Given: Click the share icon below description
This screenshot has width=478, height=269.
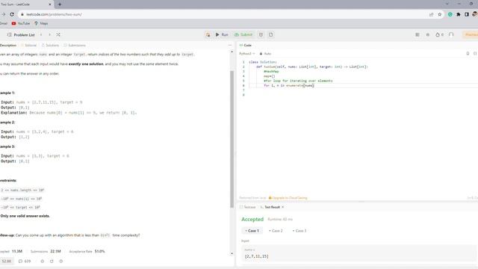Looking at the screenshot, I should click(52, 262).
